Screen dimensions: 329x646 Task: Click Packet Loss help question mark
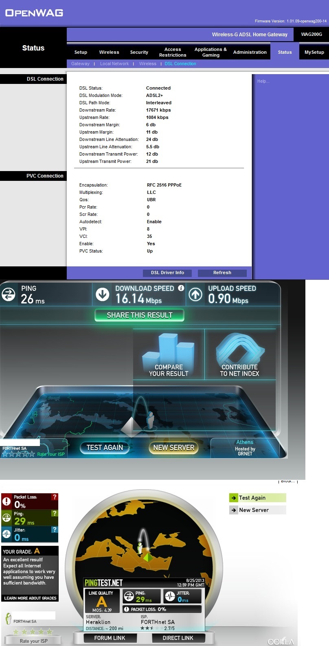pyautogui.click(x=55, y=497)
